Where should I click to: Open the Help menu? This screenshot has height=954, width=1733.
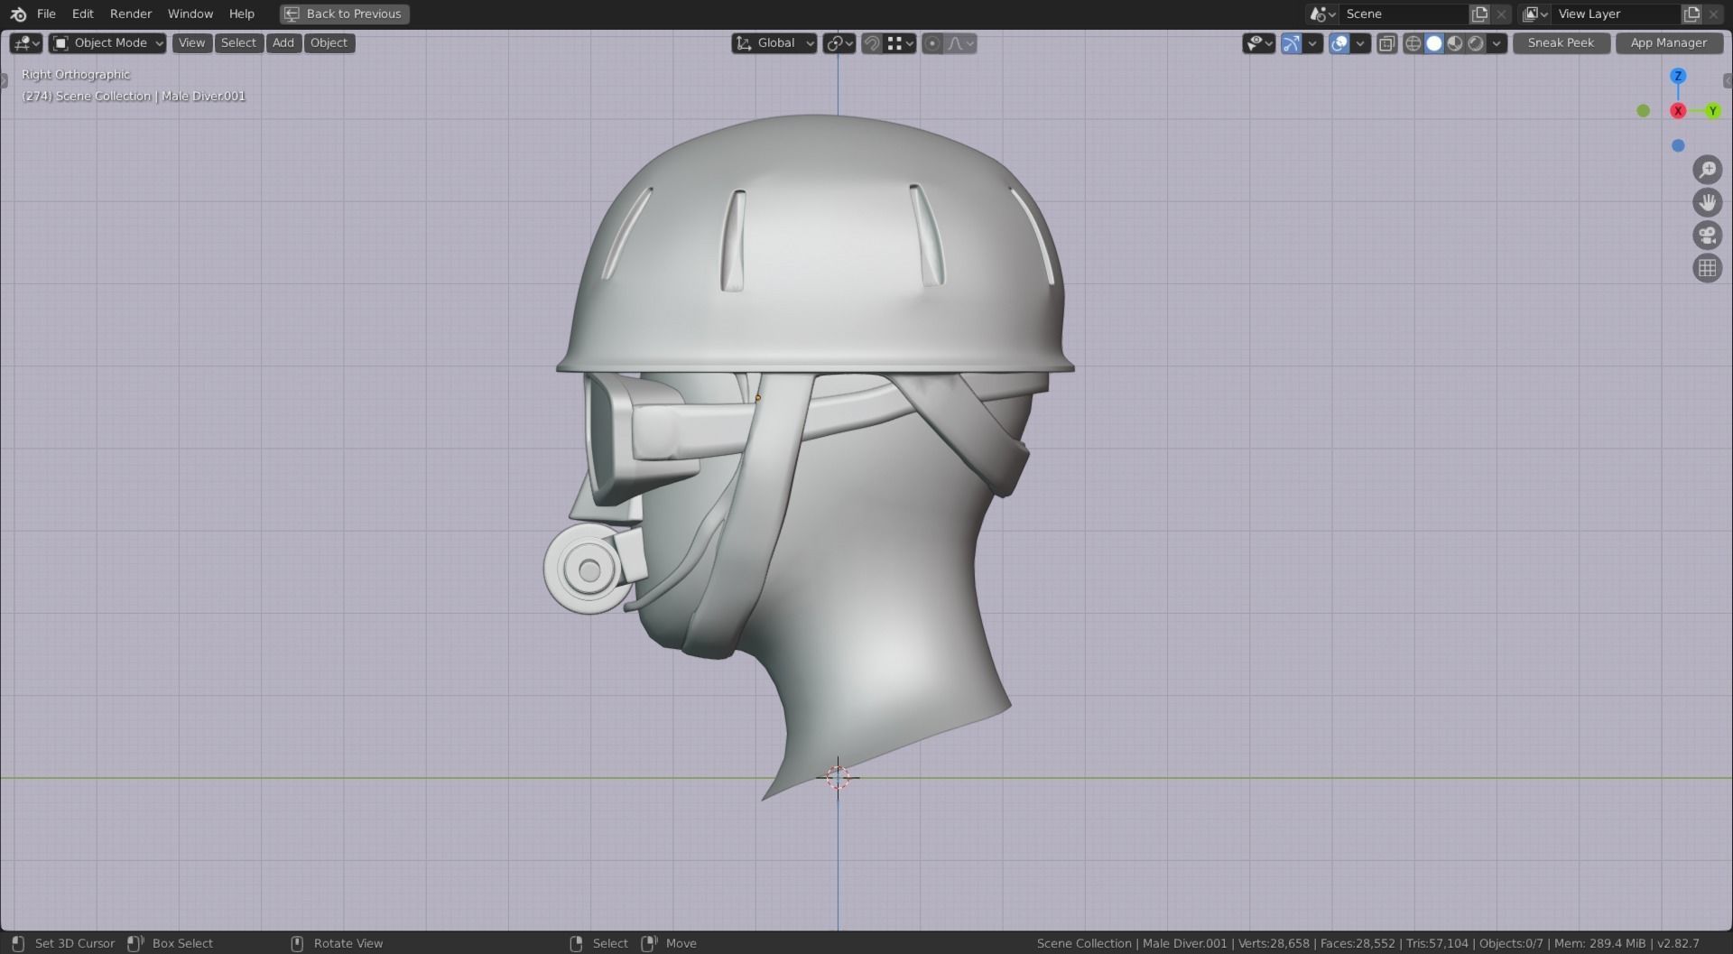(x=242, y=14)
